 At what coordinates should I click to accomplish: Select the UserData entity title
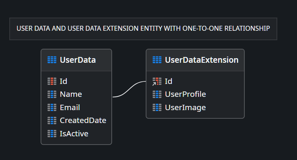[78, 60]
